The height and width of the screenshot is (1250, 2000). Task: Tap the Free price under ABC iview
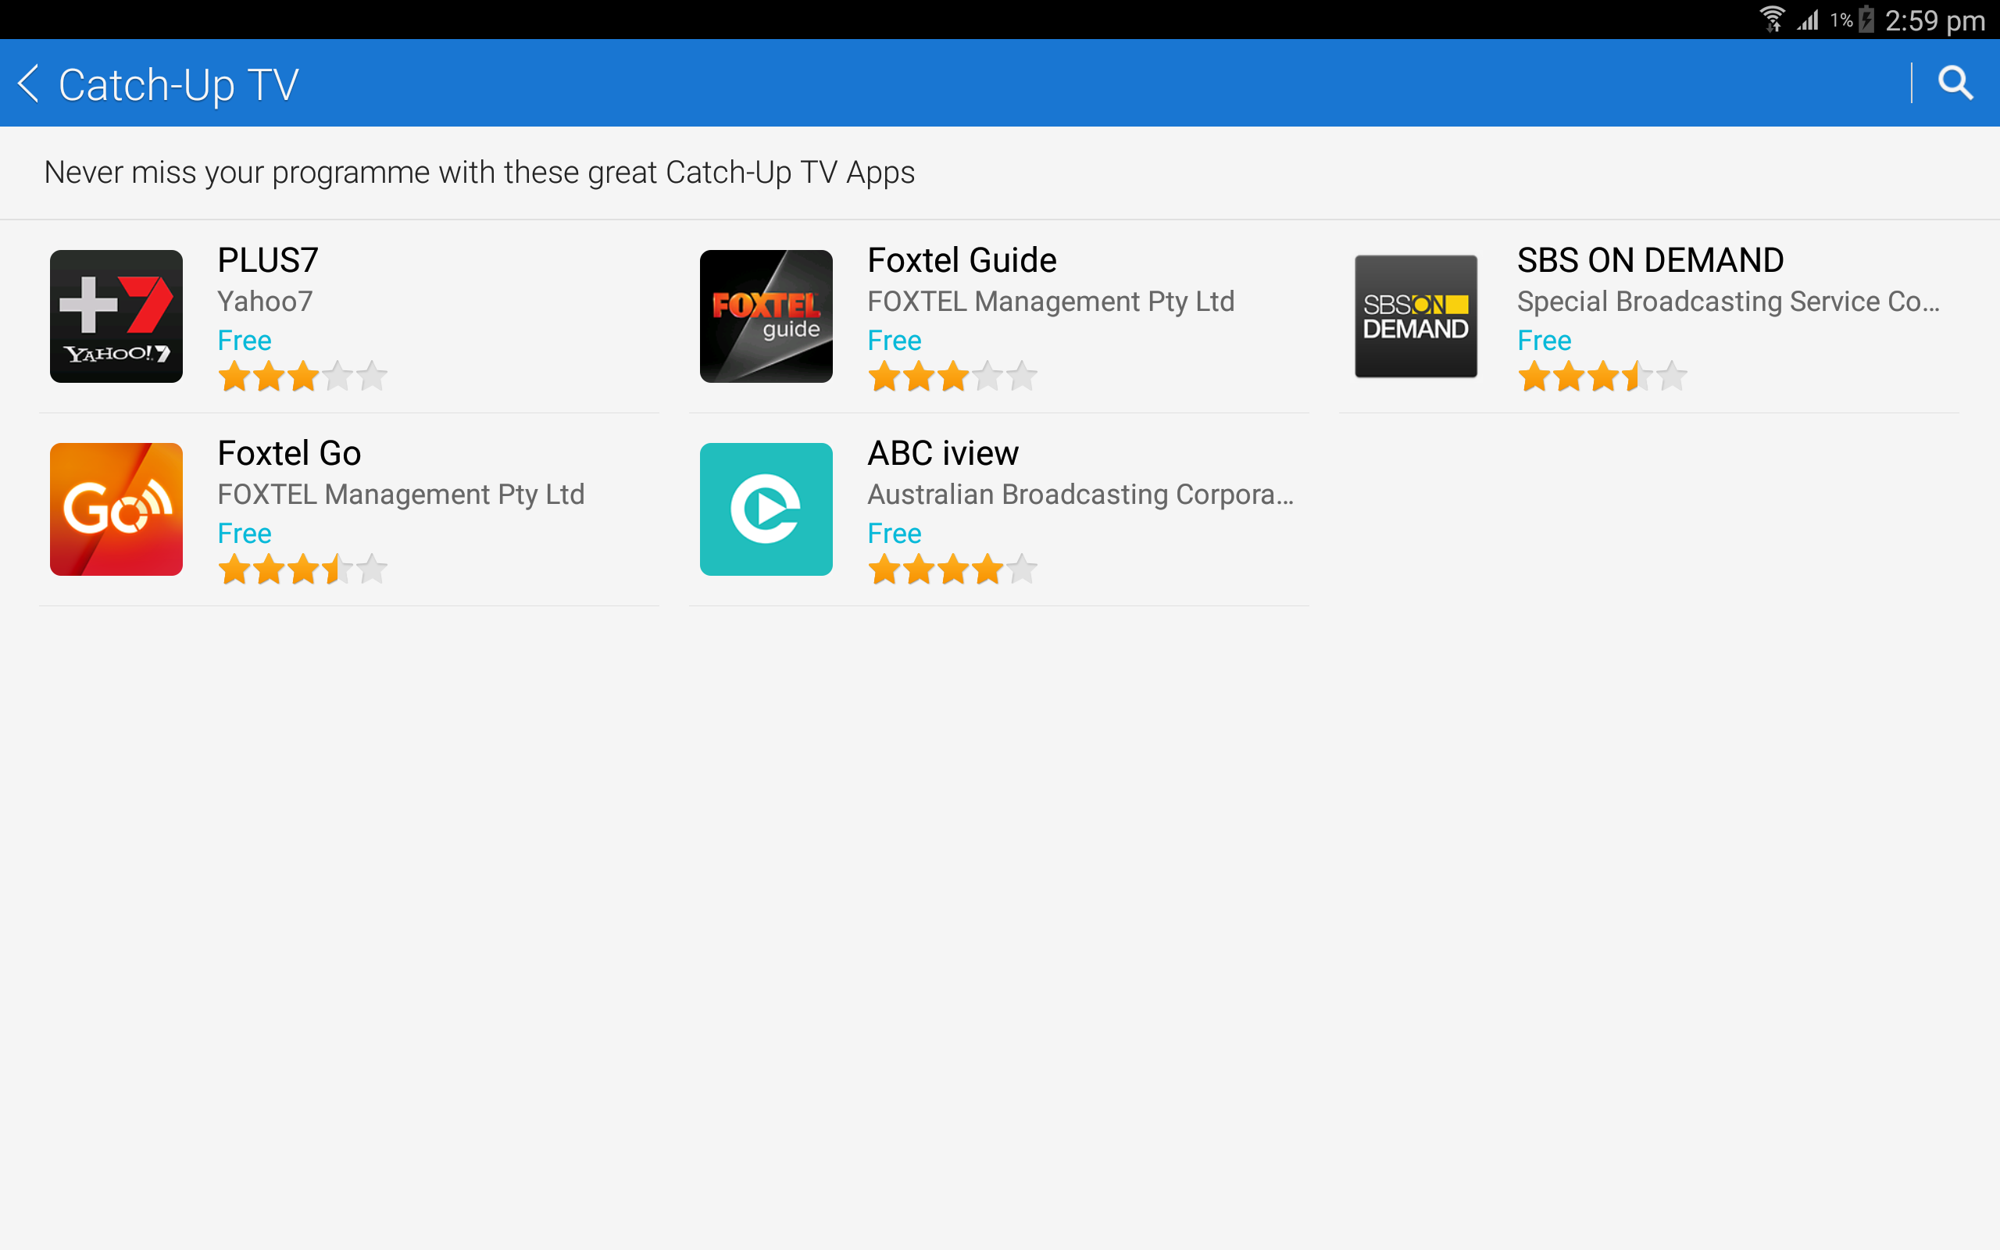pos(894,534)
